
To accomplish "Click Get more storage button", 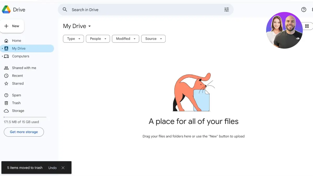I will [x=24, y=132].
